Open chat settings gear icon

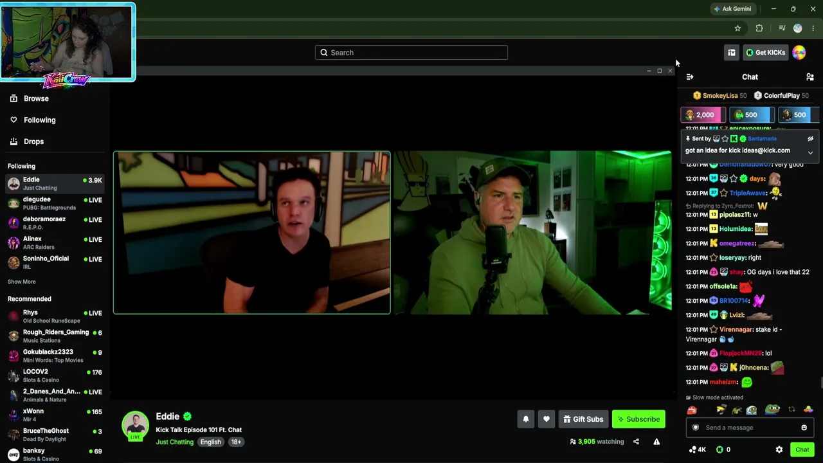coord(779,450)
